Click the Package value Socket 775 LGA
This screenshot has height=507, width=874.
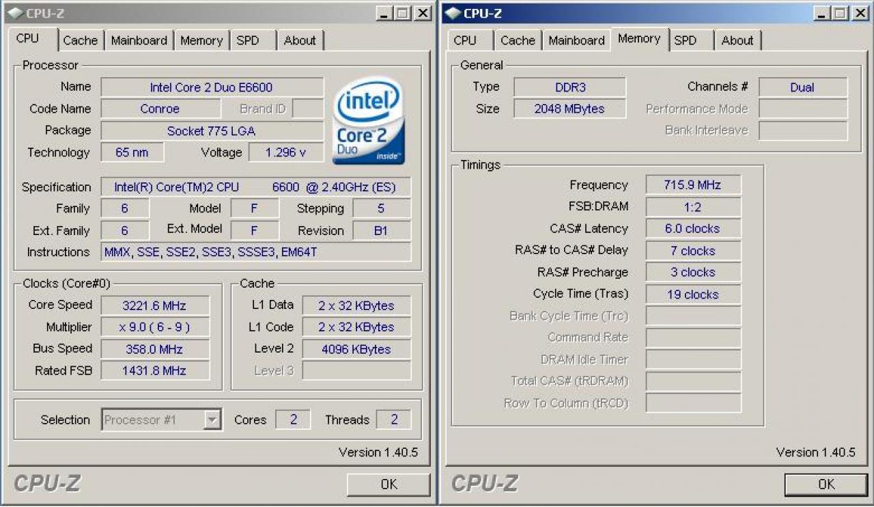[x=212, y=131]
